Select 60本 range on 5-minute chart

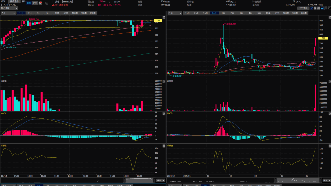pos(66,13)
